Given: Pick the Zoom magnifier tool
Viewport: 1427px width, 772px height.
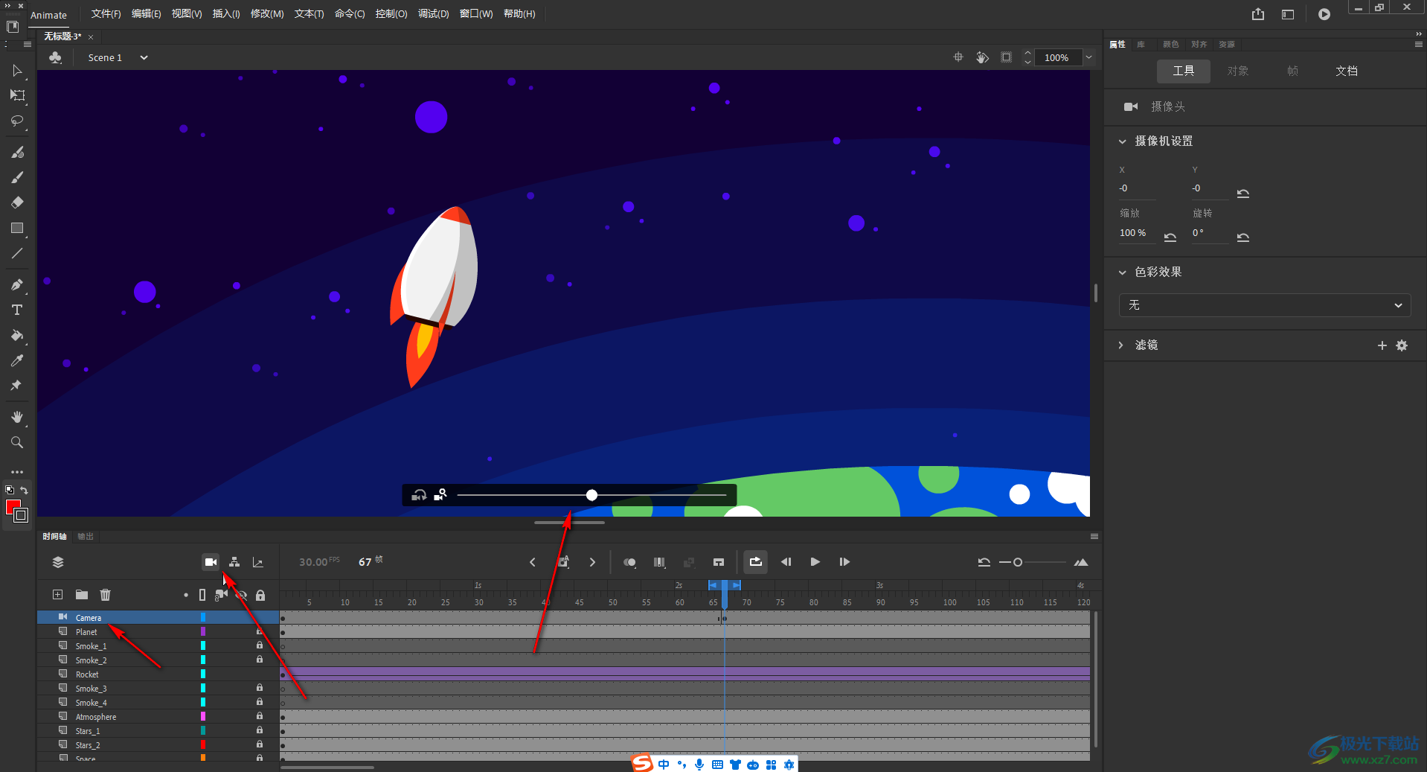Looking at the screenshot, I should point(17,442).
